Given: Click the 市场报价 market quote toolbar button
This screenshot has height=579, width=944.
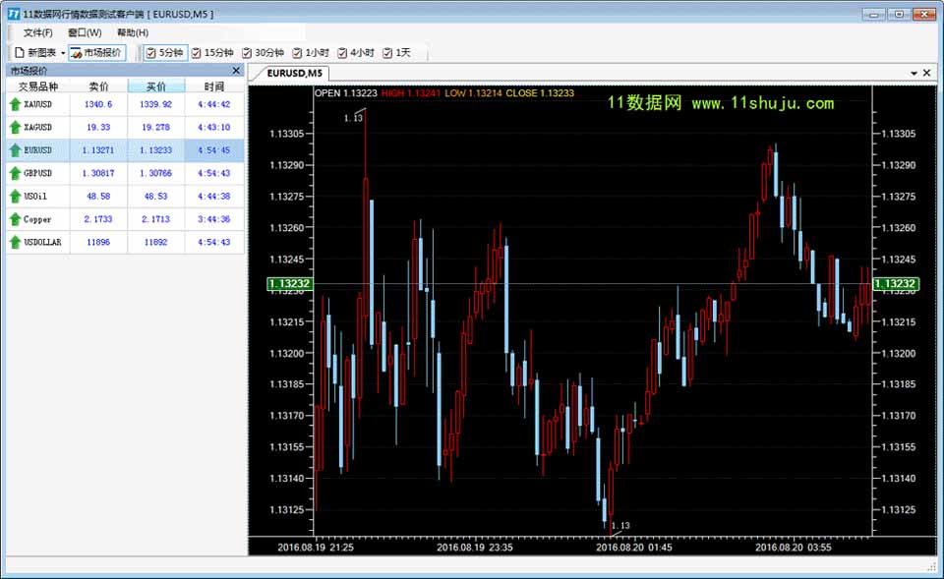Looking at the screenshot, I should coord(97,53).
